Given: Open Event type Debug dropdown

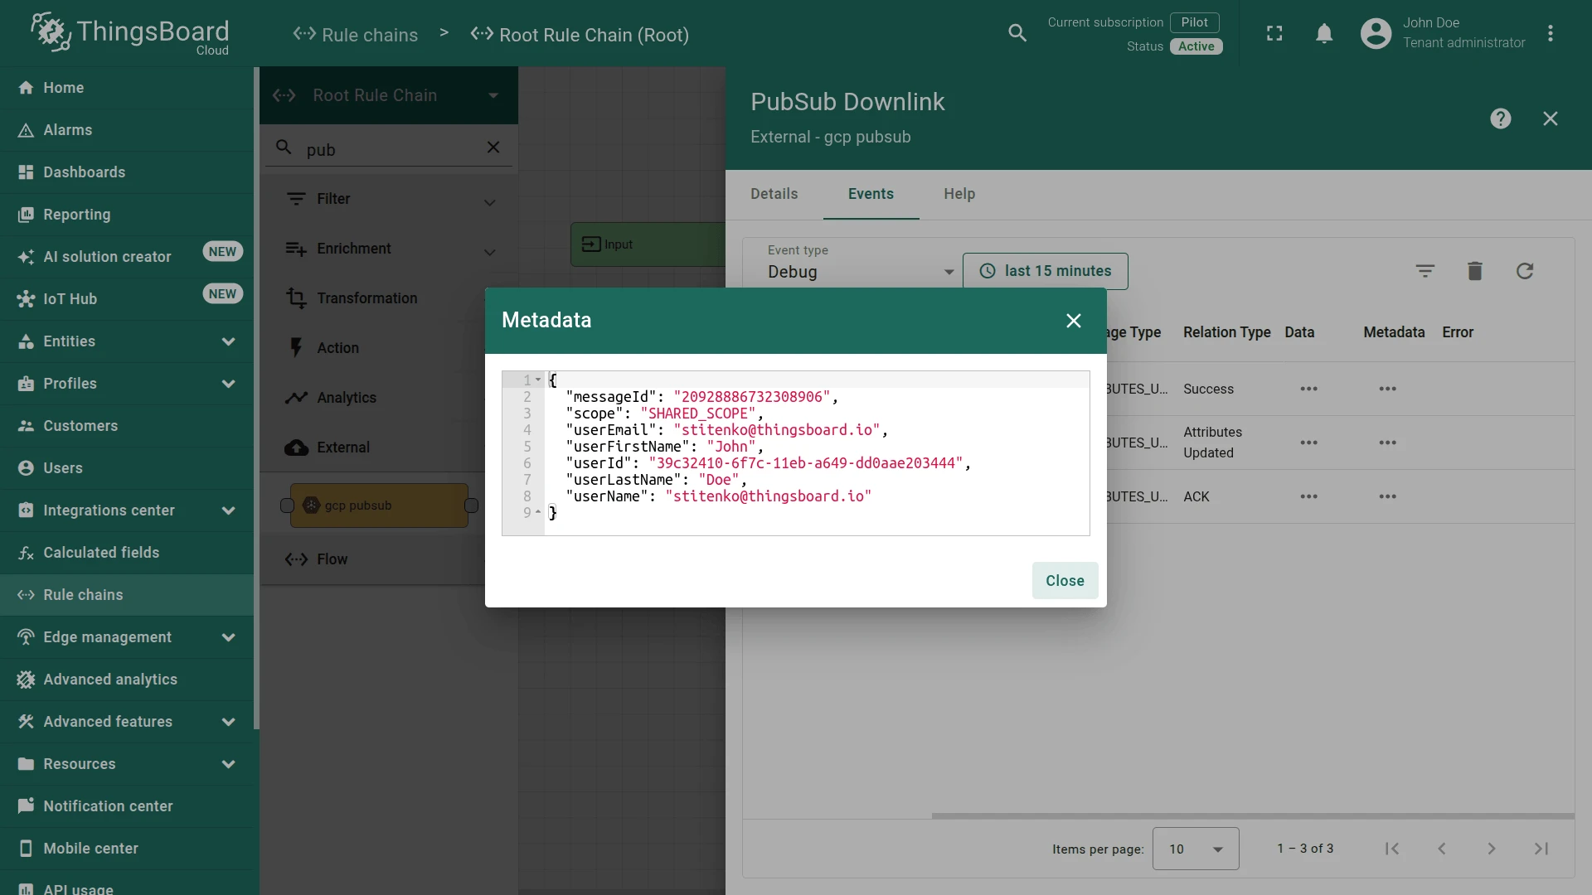Looking at the screenshot, I should (x=860, y=272).
